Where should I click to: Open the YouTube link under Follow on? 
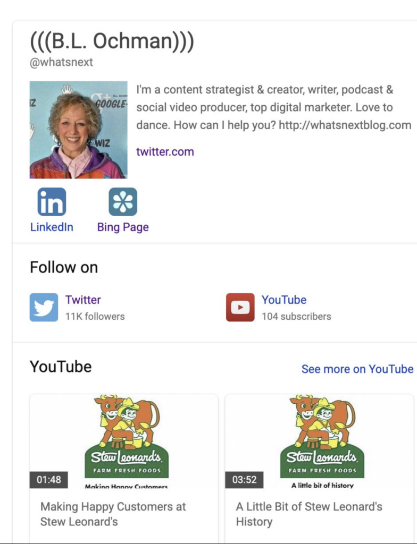pos(284,300)
